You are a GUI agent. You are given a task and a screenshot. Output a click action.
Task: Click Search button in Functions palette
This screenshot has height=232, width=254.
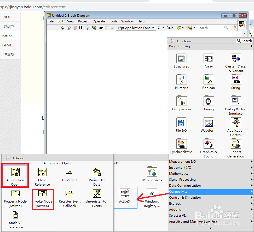(x=244, y=41)
